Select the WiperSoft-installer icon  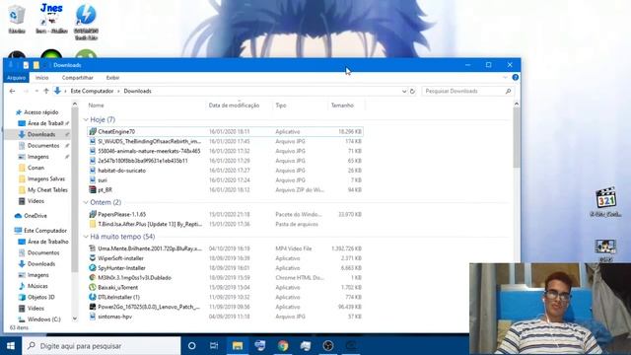93,258
